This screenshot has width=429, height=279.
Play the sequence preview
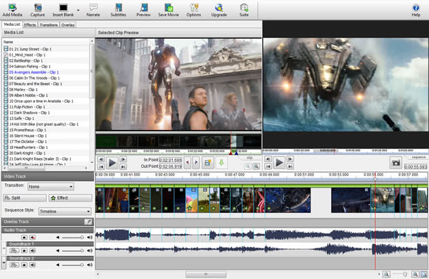[x=279, y=163]
